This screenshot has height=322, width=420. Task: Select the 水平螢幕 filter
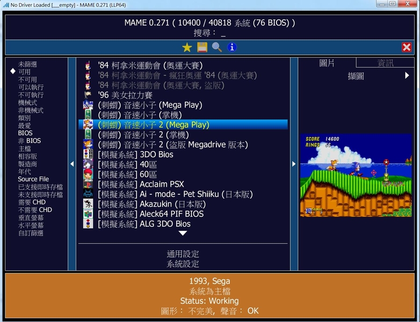[31, 225]
